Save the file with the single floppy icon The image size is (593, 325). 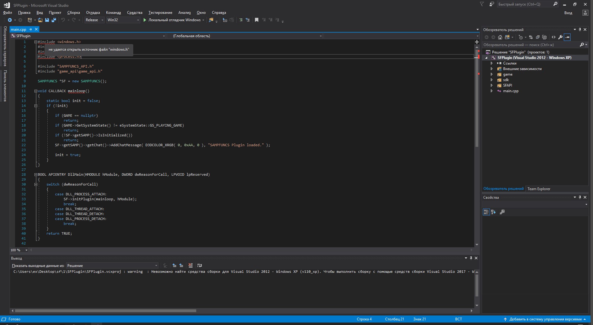click(47, 20)
